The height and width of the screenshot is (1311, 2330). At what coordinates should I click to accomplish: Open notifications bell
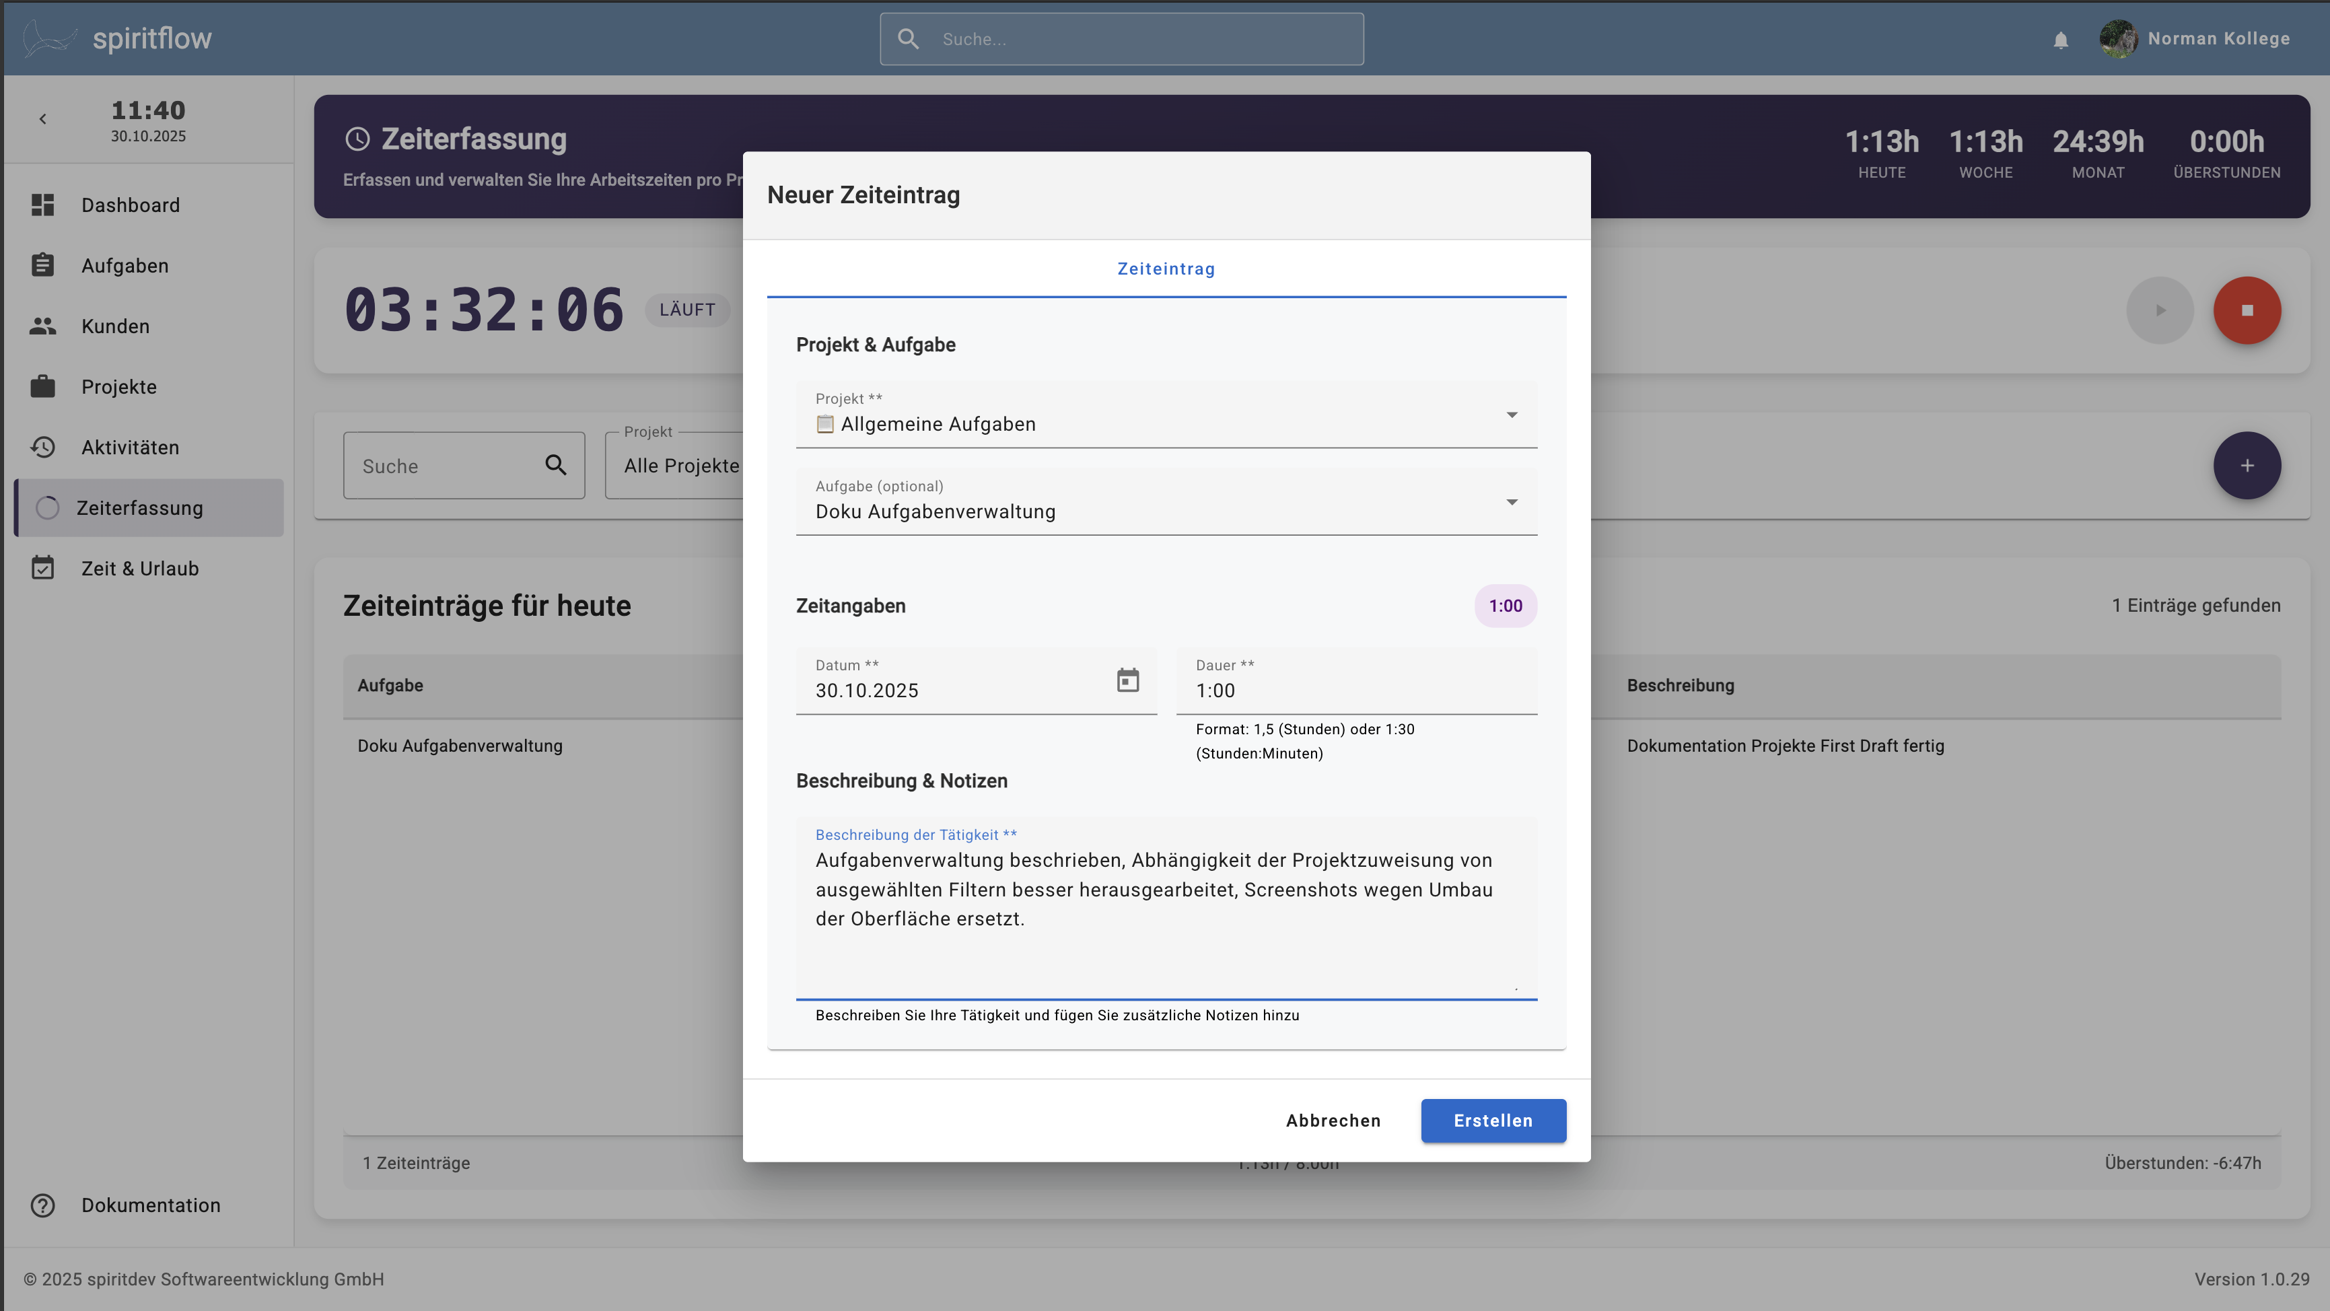(x=2061, y=40)
